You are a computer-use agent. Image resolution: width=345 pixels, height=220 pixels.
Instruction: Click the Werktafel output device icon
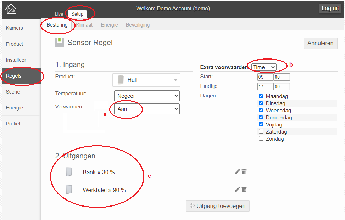pos(69,190)
